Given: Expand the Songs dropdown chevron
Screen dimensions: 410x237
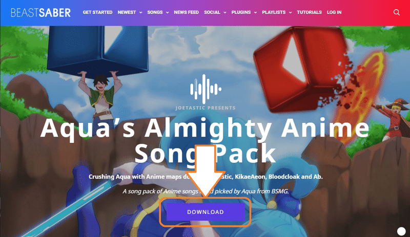Looking at the screenshot, I should (168, 13).
